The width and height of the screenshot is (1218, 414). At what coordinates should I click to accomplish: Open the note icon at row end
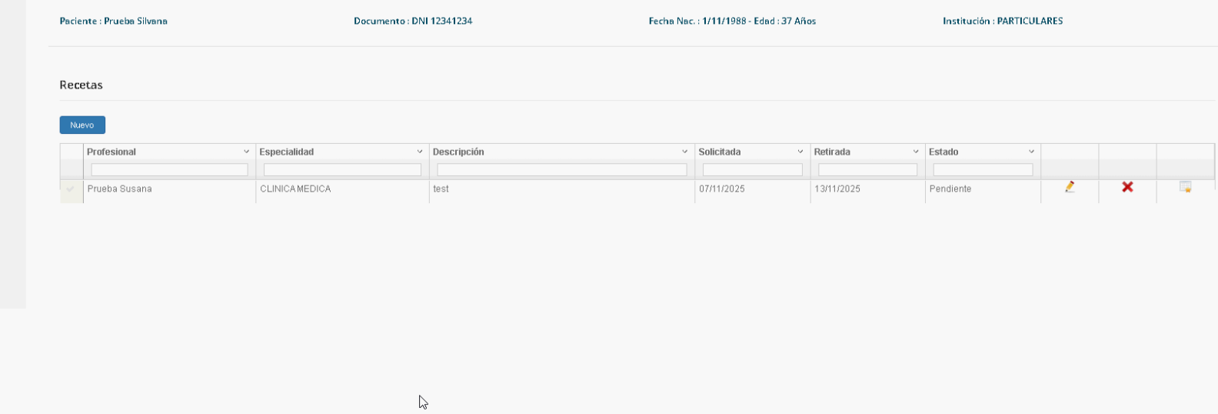coord(1185,187)
